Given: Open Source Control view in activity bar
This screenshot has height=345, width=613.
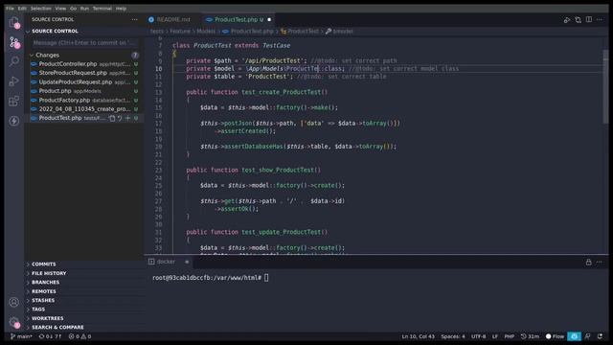Looking at the screenshot, I should click(14, 42).
